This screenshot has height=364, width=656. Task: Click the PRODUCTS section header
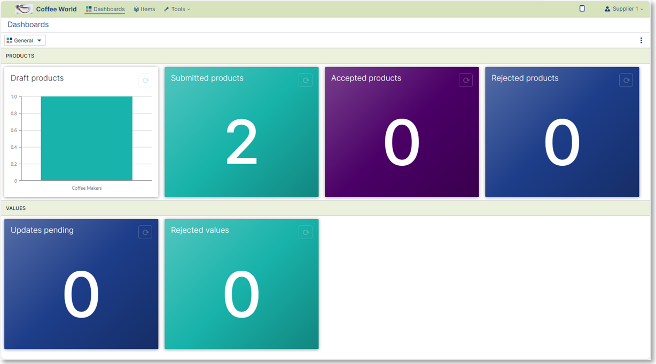326,56
